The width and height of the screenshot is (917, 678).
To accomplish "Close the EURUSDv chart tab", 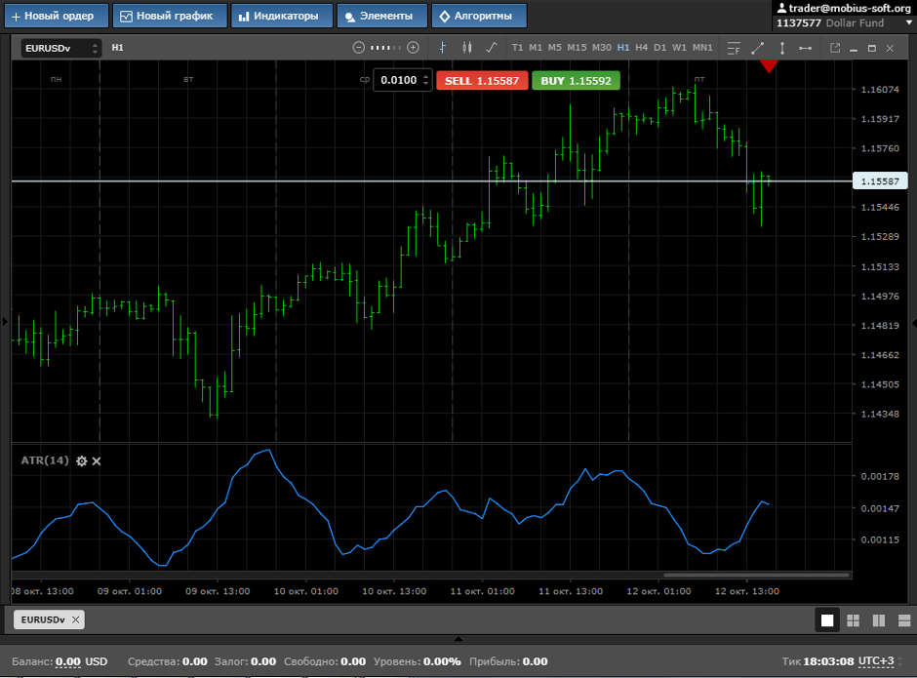I will (x=75, y=619).
